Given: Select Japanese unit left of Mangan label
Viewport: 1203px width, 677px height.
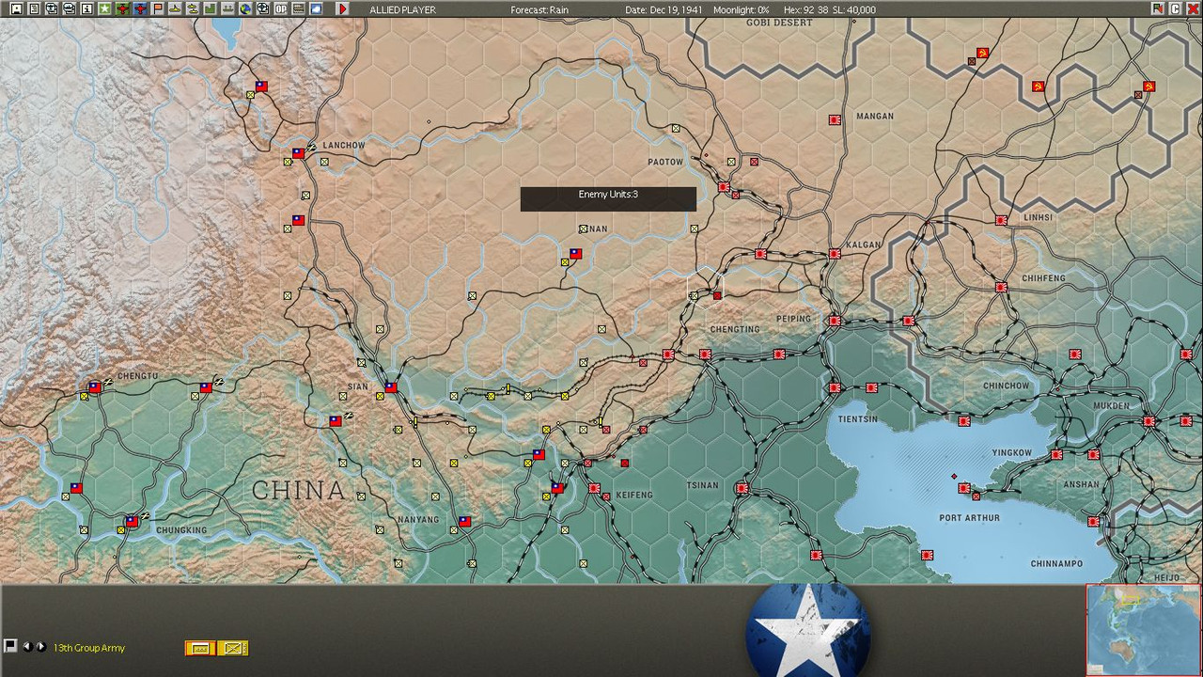Looking at the screenshot, I should click(835, 120).
